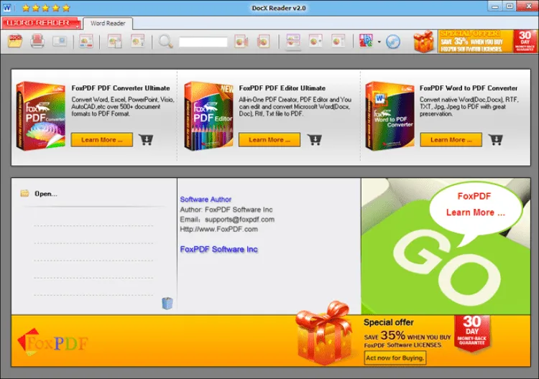The width and height of the screenshot is (539, 379).
Task: Click the middle page view icon before abc
Action: 315,42
